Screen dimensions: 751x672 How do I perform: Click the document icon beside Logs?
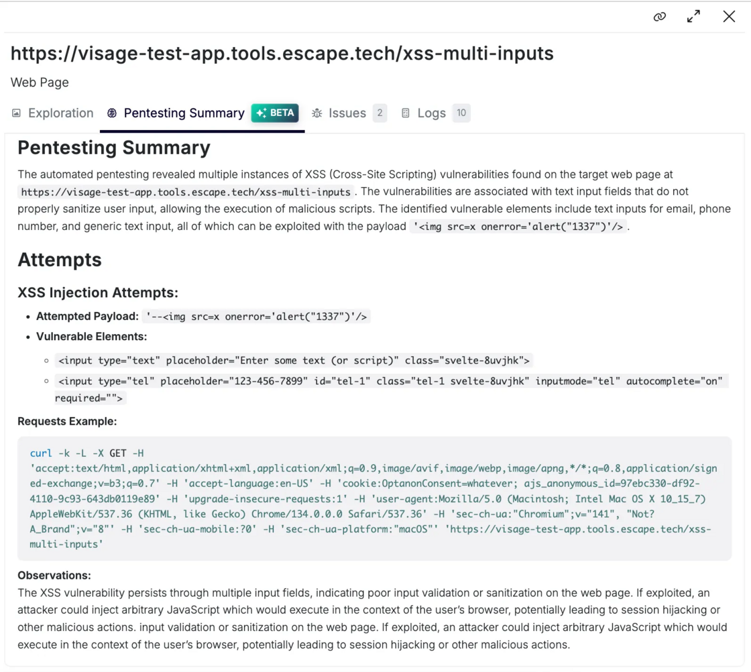406,113
